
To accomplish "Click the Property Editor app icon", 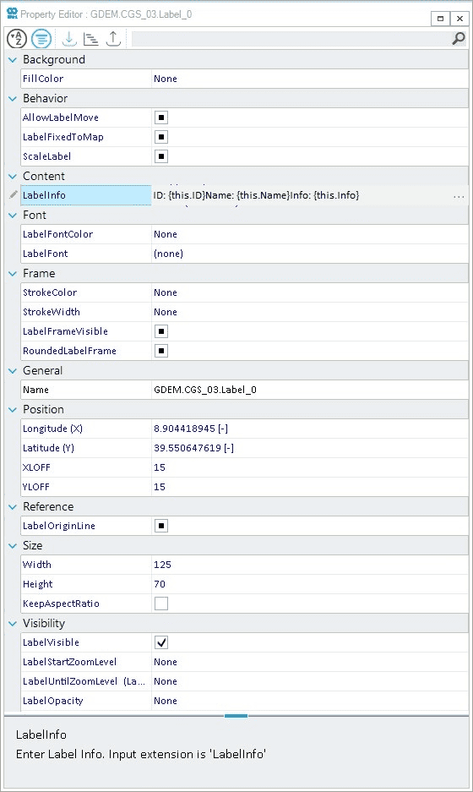I will tap(12, 14).
